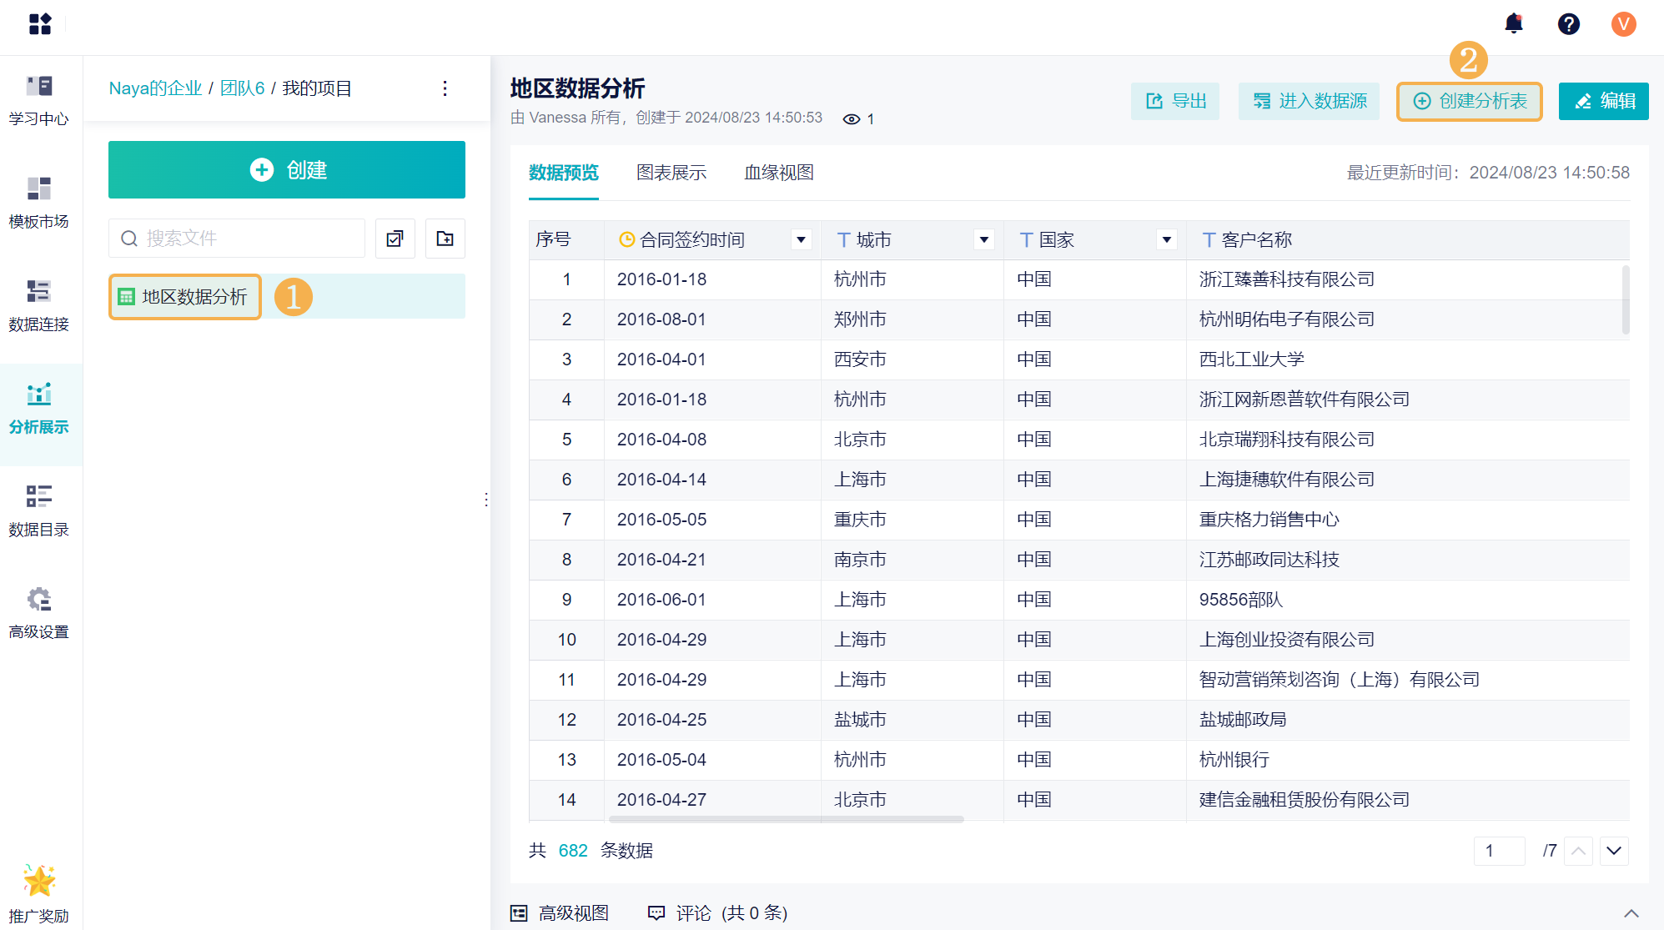This screenshot has width=1664, height=930.
Task: Open 国家 column filter dropdown
Action: click(x=1167, y=240)
